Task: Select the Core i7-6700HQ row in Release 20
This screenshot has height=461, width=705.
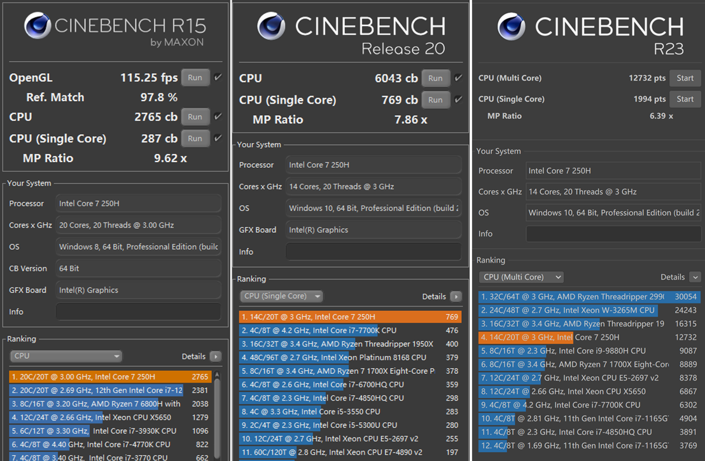Action: pyautogui.click(x=350, y=385)
